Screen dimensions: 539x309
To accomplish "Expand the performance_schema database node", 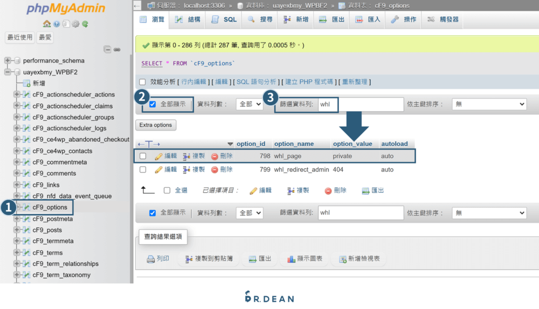I will [x=7, y=60].
